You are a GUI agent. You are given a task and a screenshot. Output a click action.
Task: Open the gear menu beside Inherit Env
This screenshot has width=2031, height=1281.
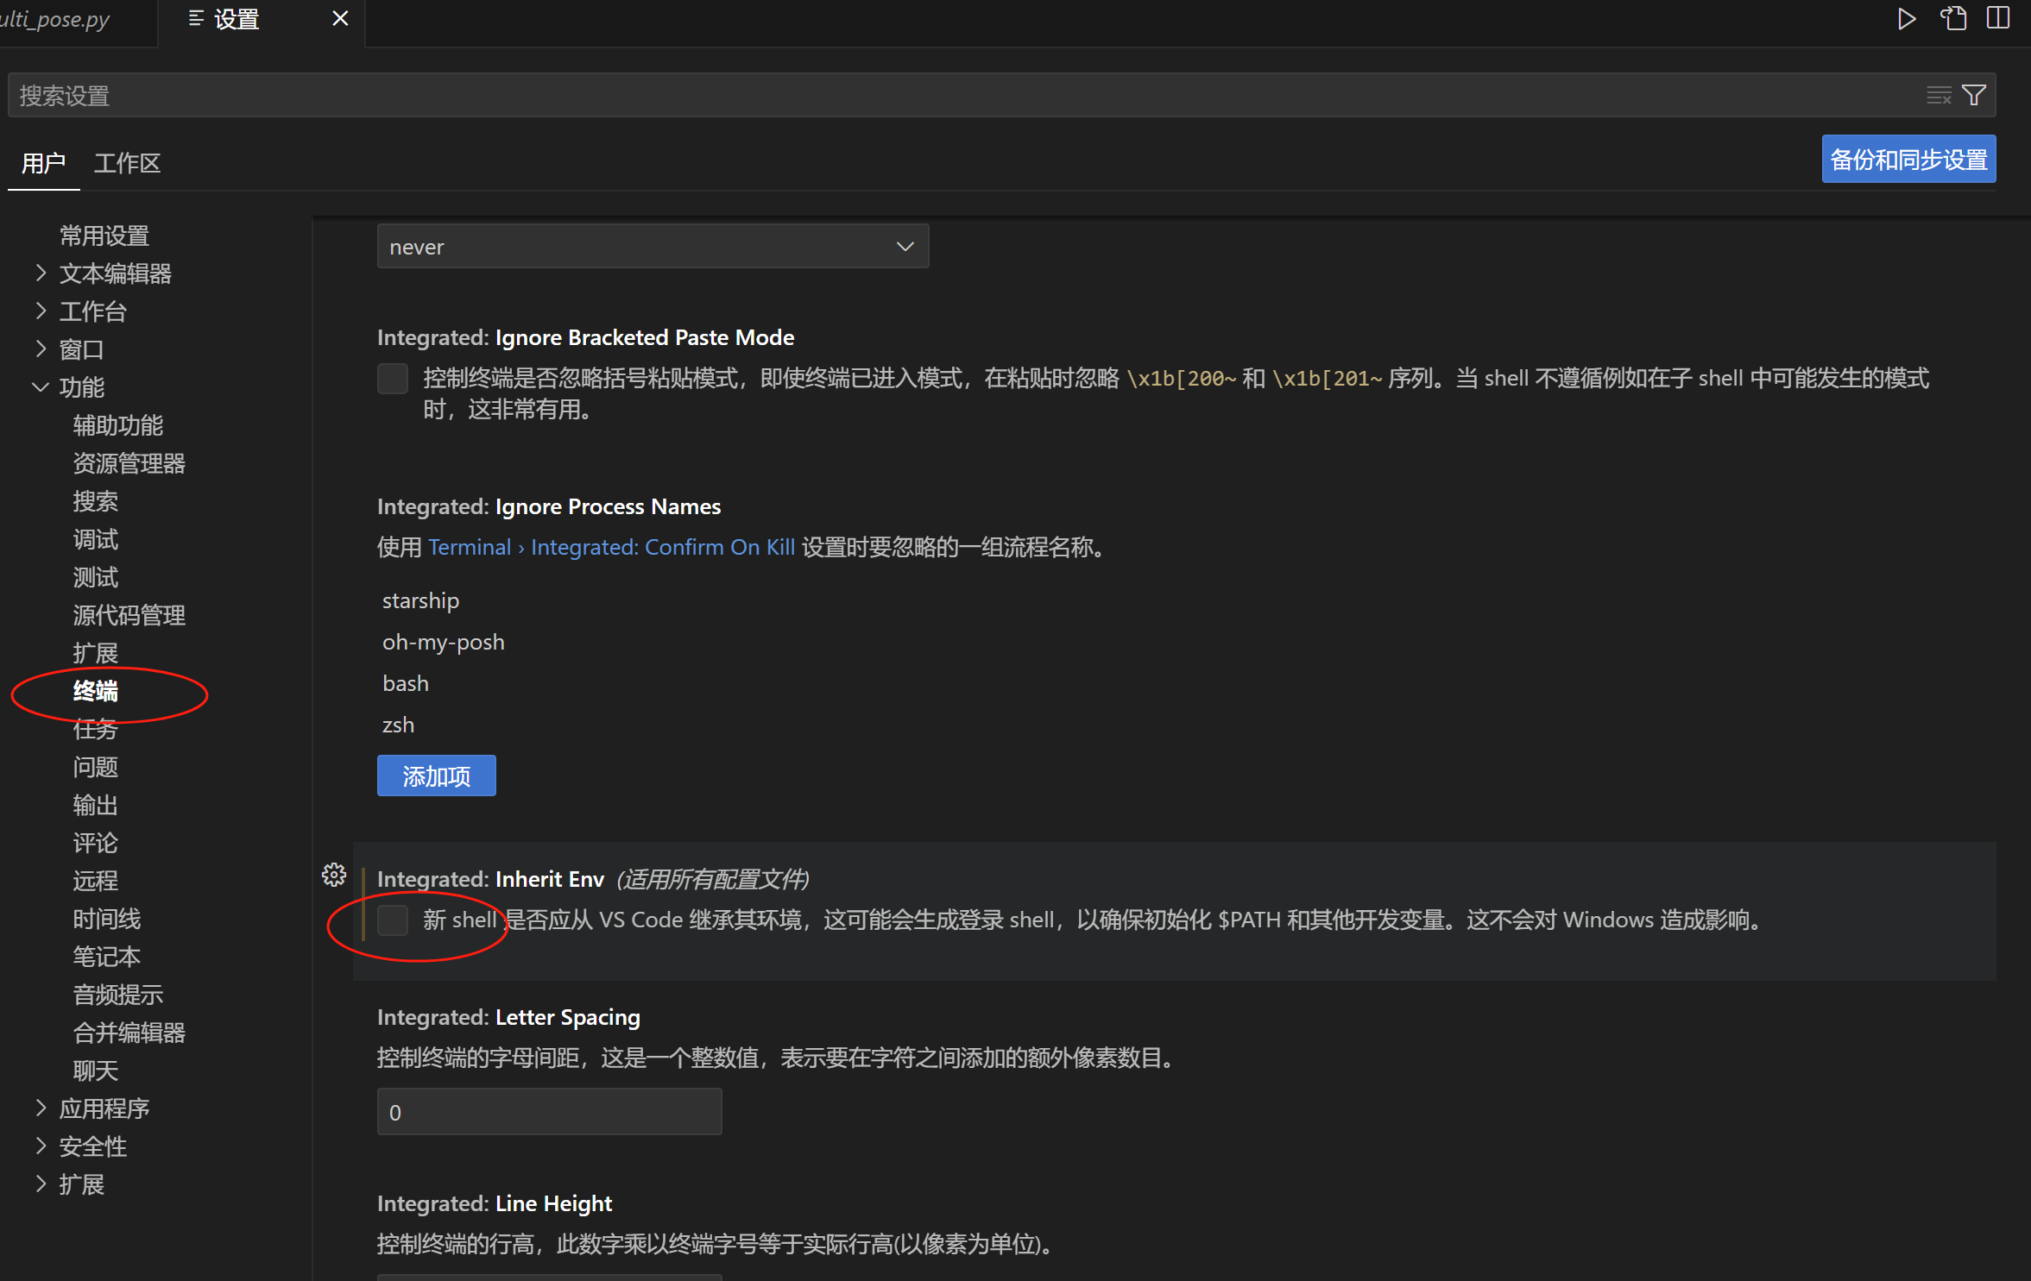pos(334,874)
